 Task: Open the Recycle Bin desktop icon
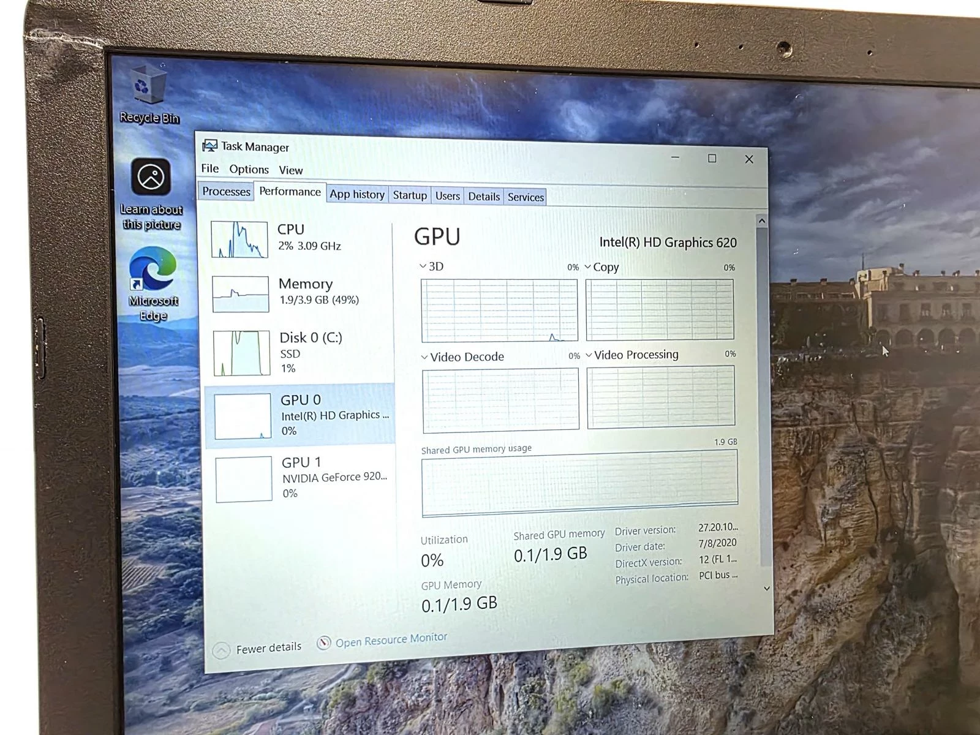148,94
